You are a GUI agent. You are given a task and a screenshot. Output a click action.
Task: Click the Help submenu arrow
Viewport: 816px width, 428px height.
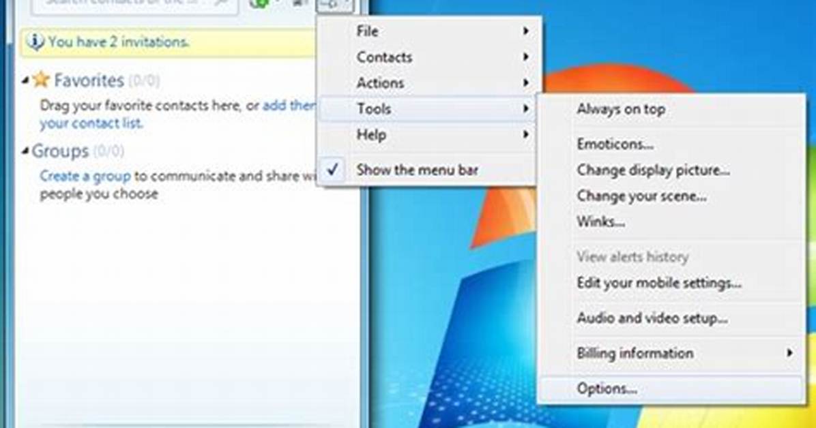coord(525,135)
